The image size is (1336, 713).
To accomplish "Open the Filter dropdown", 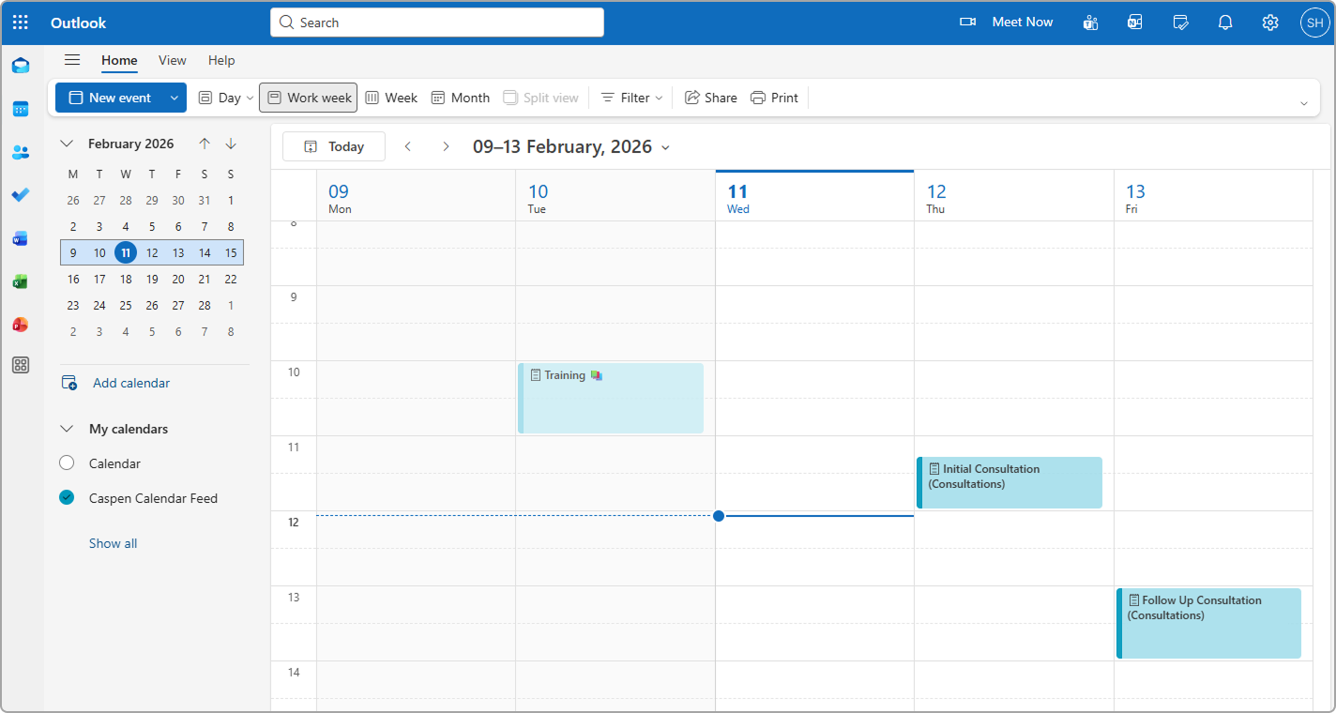I will tap(632, 98).
